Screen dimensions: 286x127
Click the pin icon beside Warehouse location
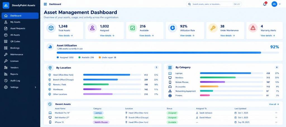(49, 89)
